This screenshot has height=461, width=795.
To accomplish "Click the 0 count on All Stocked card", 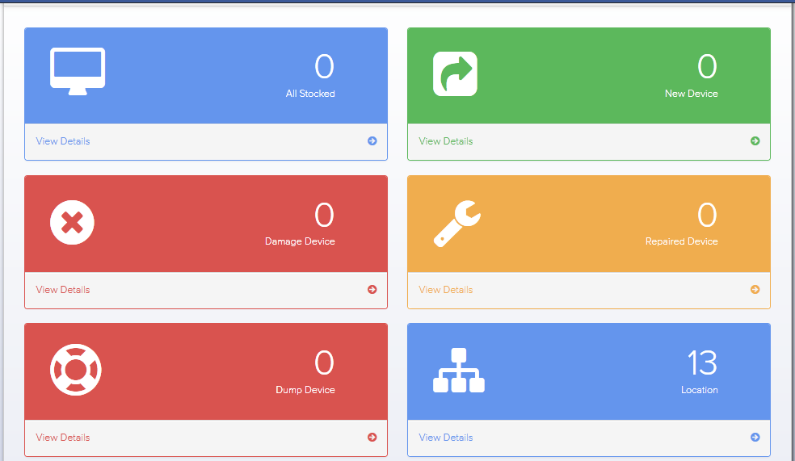I will tap(325, 66).
